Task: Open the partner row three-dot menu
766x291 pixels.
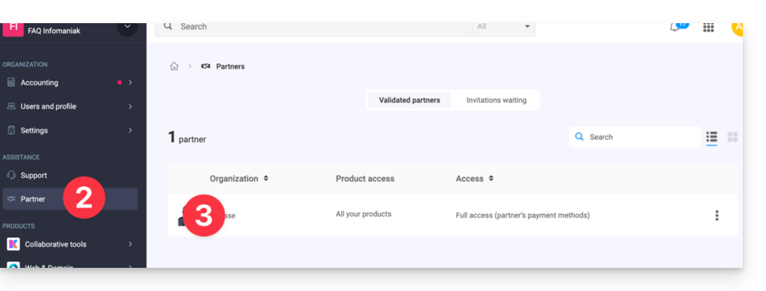Action: point(716,216)
